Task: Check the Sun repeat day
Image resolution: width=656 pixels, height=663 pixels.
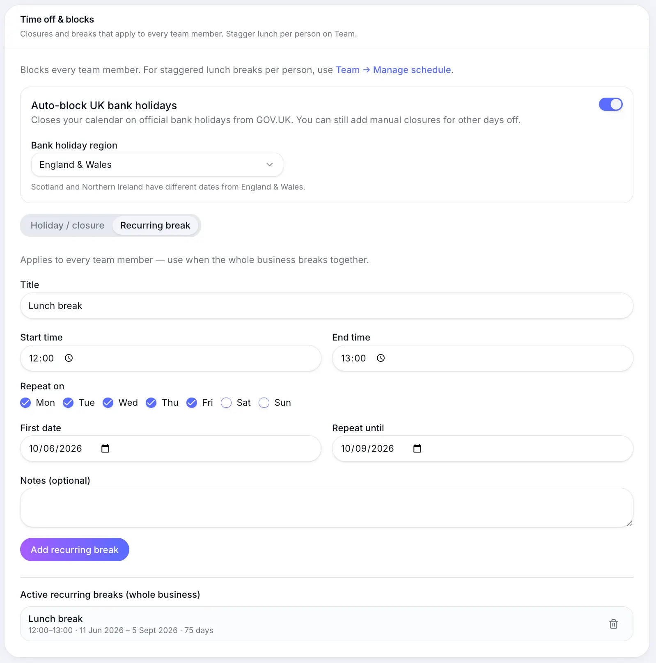Action: point(264,402)
